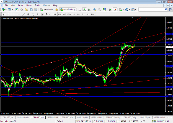Open the Tools menu
The height and width of the screenshot is (123, 173).
coord(37,5)
